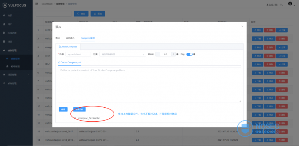
Task: Switch to the 添加 tab in the dialog
Action: click(58, 38)
